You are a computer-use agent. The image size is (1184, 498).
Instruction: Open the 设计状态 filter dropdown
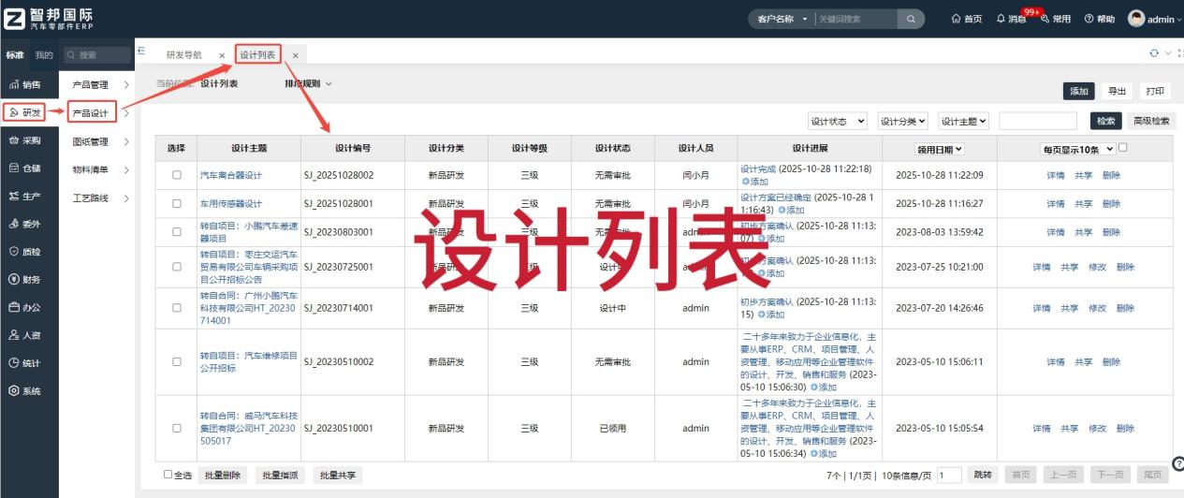click(x=838, y=121)
